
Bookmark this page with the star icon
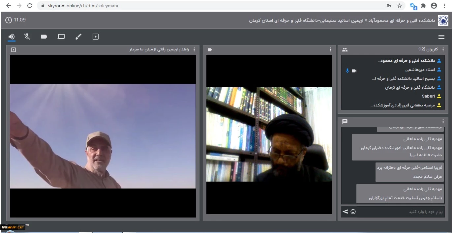tap(400, 6)
